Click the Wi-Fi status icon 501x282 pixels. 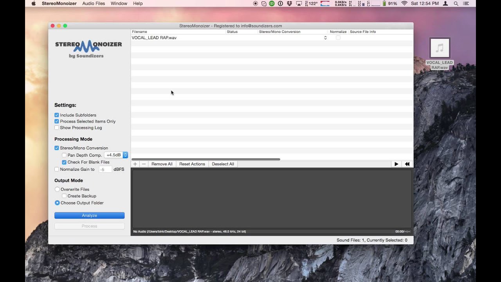404,4
